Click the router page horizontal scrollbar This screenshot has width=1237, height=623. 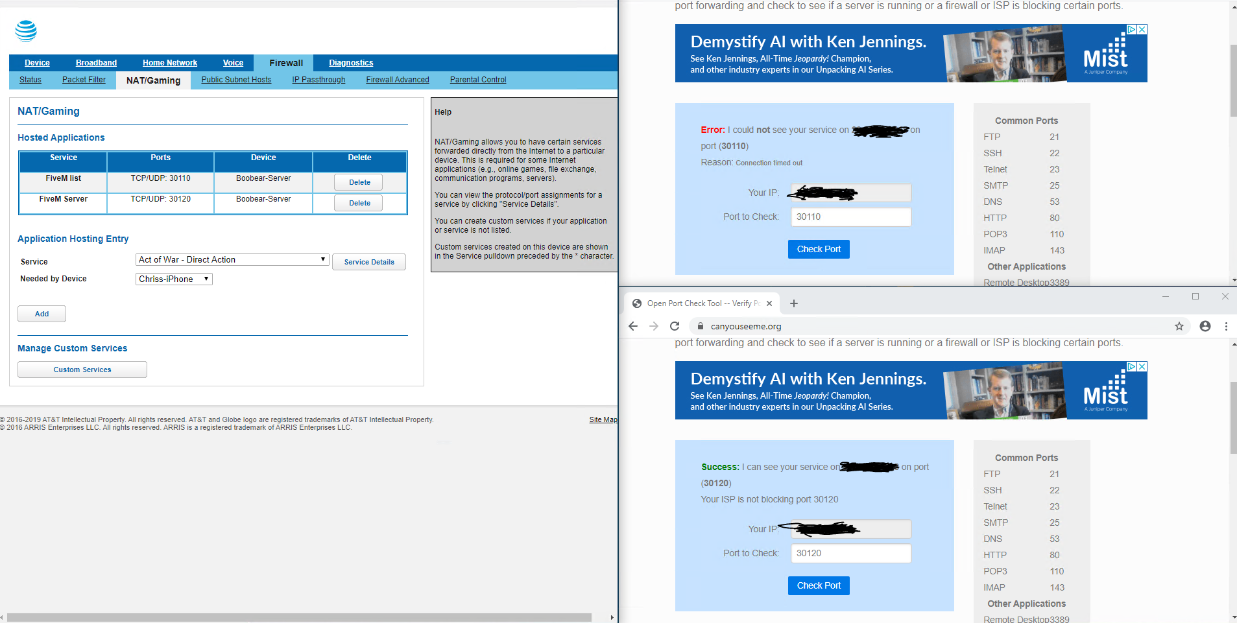(299, 617)
